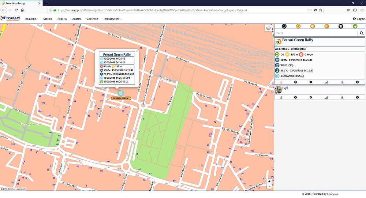Click the Isy1 device thumbnail
Screen dimensions: 366x198
pos(278,90)
